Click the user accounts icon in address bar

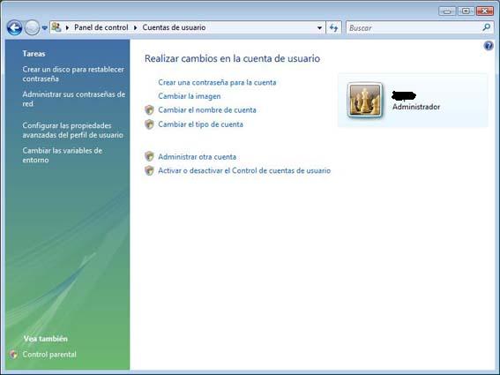click(x=56, y=27)
